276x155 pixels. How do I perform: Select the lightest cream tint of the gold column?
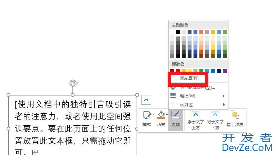point(213,39)
